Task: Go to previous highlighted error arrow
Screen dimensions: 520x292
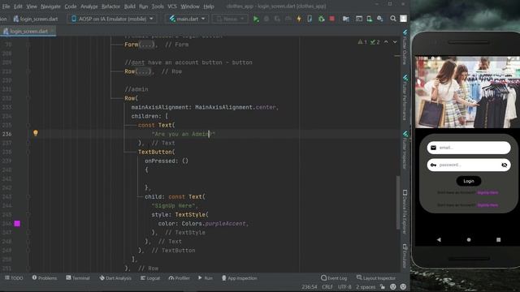Action: click(x=386, y=42)
